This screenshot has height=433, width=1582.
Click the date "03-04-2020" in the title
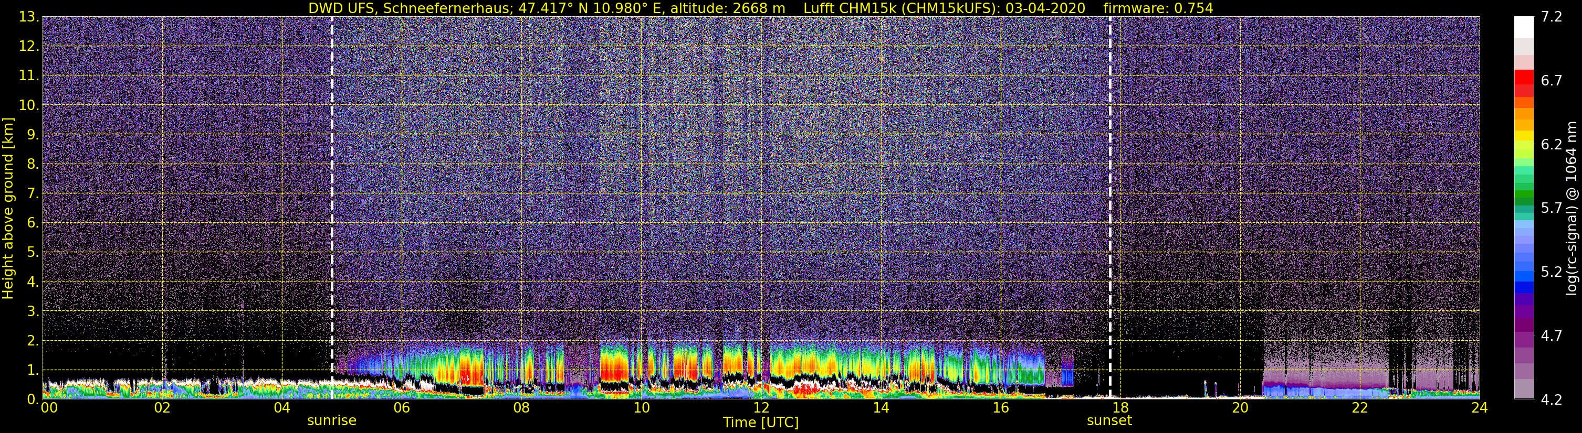[x=1045, y=8]
